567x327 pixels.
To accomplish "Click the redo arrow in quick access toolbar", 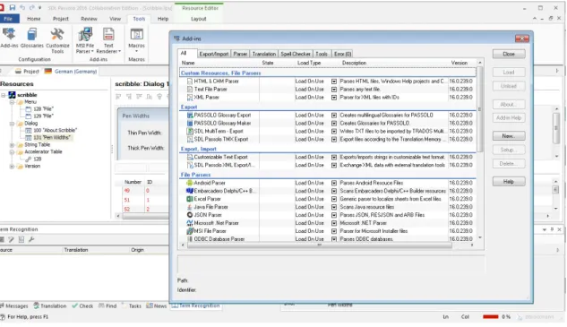I will [x=32, y=7].
